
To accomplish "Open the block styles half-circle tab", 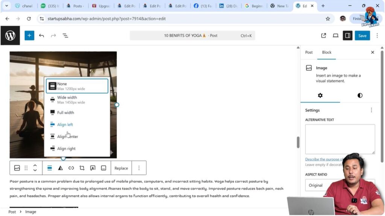I will [x=360, y=95].
